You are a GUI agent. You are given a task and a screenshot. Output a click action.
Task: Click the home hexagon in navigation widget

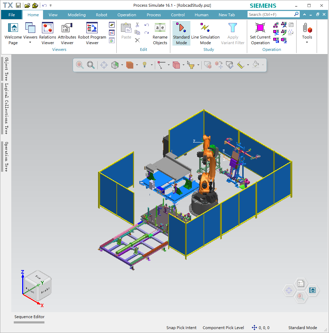312,290
